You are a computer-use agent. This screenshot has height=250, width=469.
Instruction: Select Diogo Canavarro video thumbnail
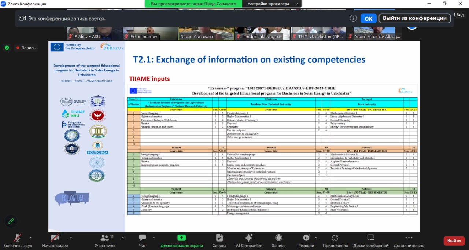coord(206,33)
